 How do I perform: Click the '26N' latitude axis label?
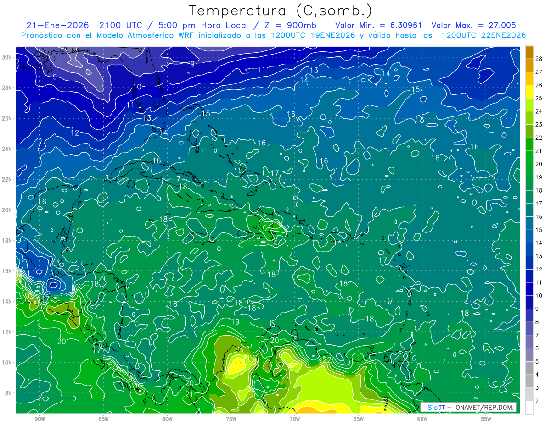tap(7, 118)
